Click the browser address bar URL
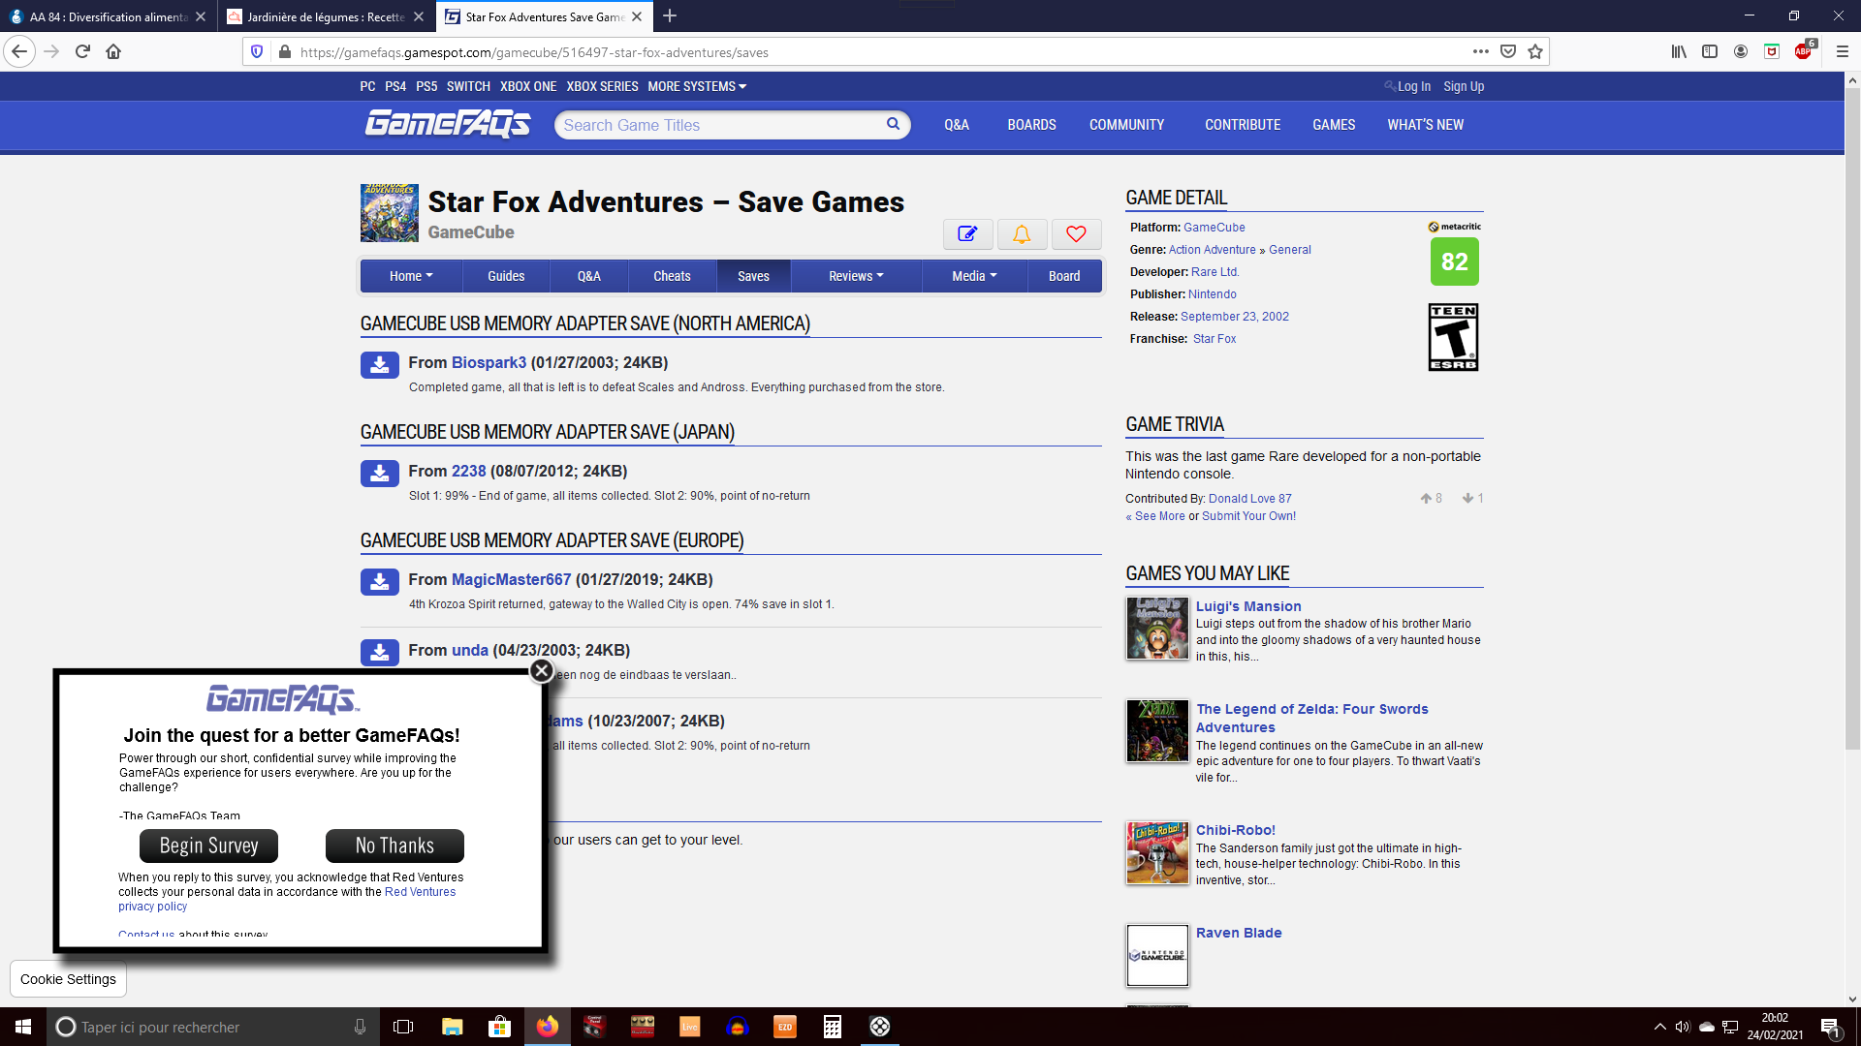The height and width of the screenshot is (1046, 1861). pos(534,52)
